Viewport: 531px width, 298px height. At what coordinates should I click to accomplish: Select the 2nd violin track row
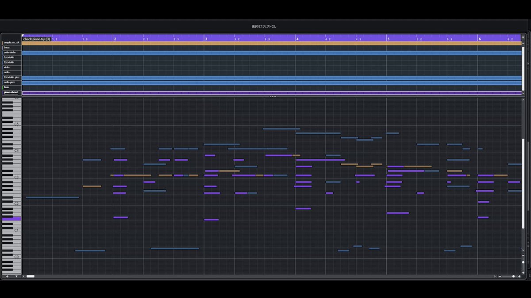(x=12, y=62)
